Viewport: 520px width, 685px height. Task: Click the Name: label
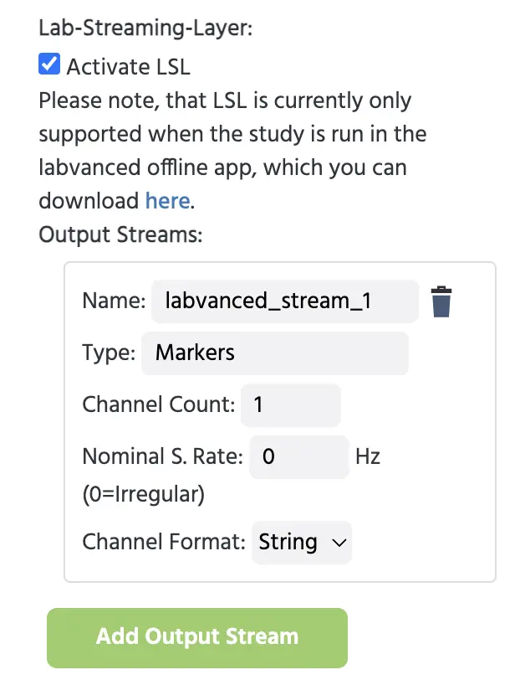tap(114, 301)
